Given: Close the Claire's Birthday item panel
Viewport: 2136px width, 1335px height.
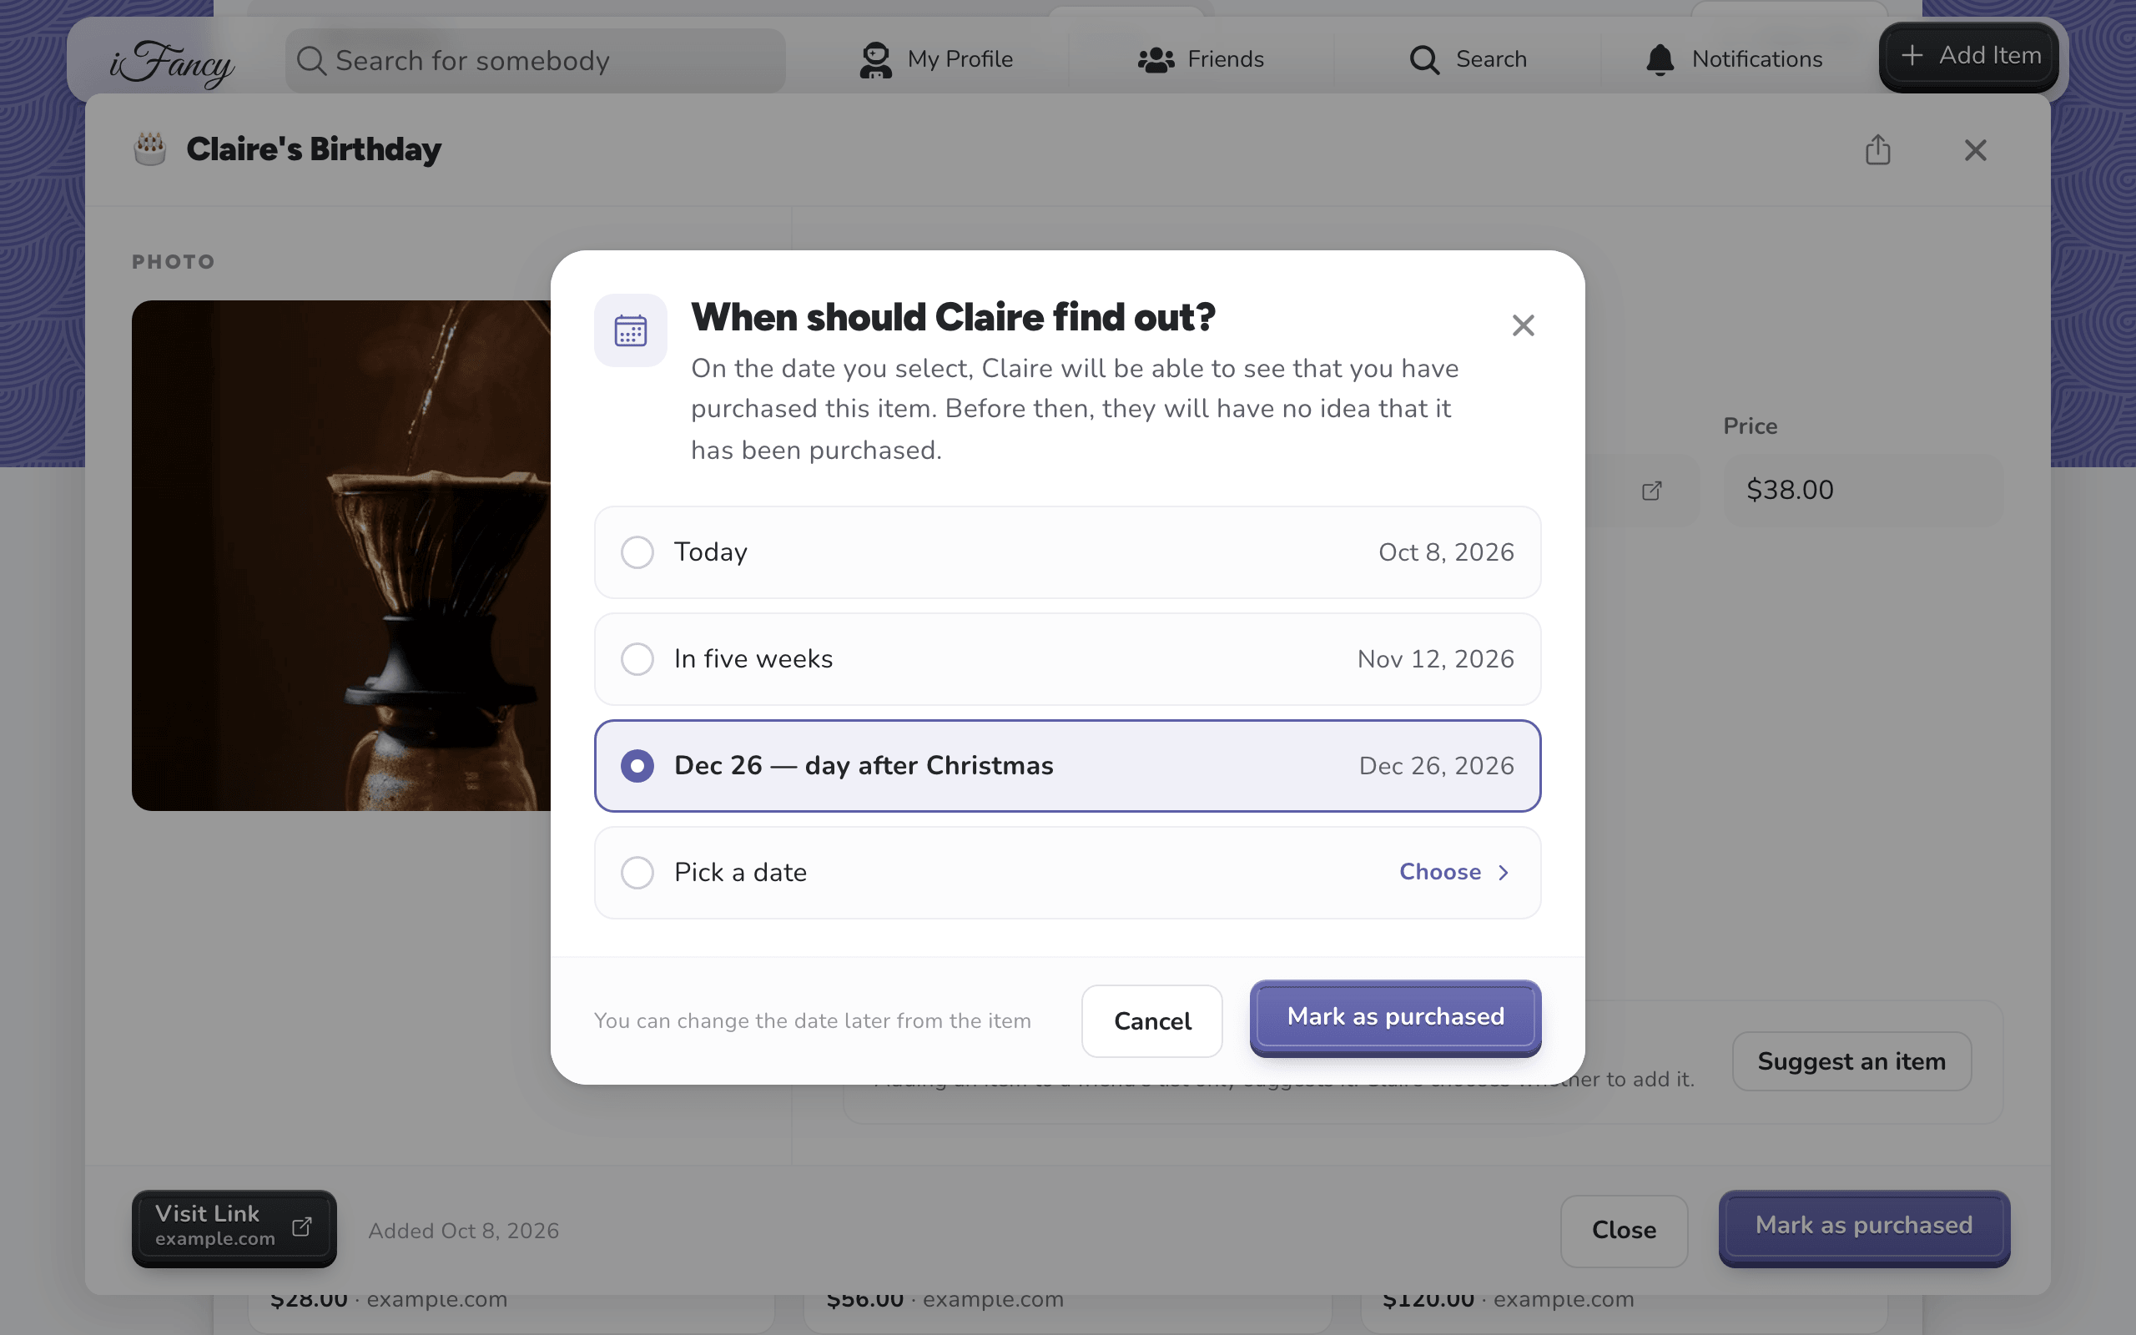Looking at the screenshot, I should pos(1975,150).
